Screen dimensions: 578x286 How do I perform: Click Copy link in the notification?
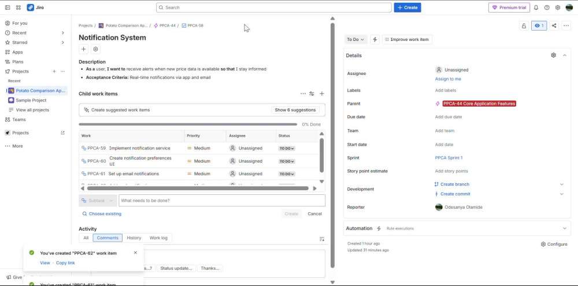pos(66,263)
